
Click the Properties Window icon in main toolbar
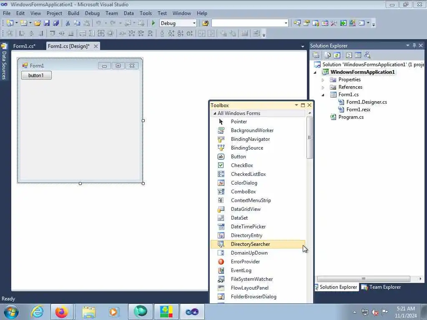coord(306,23)
